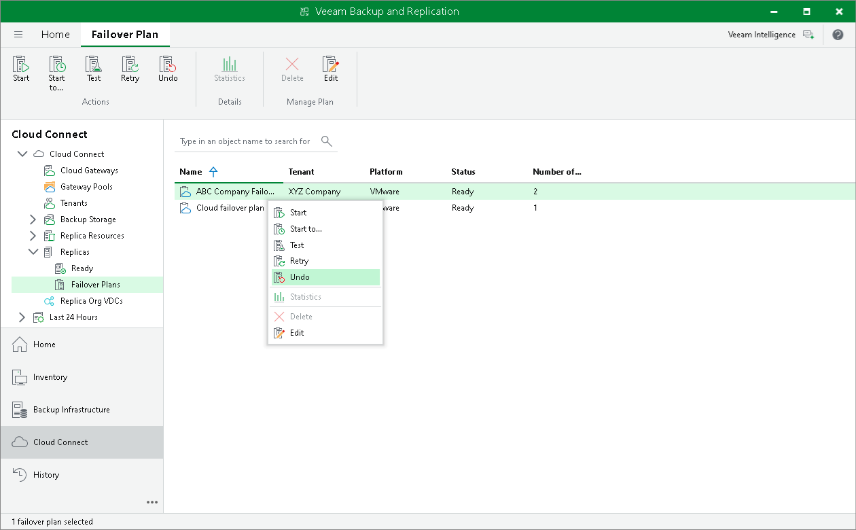This screenshot has height=530, width=856.
Task: Choose Retry in the context menu
Action: point(325,261)
